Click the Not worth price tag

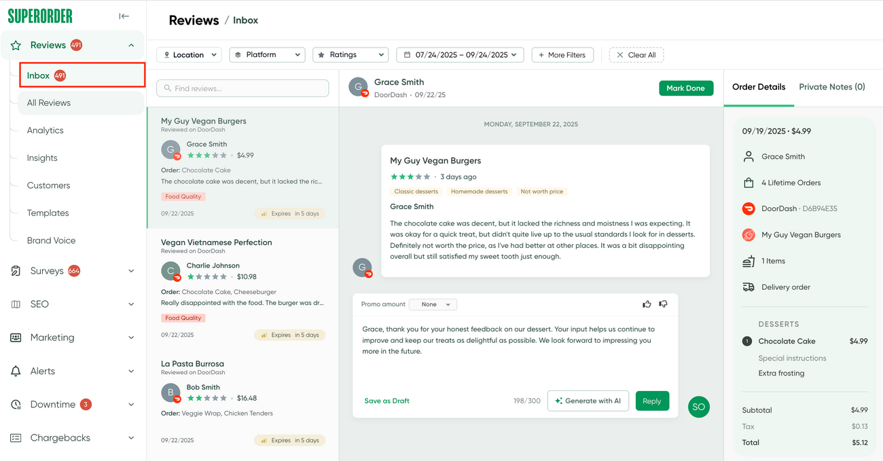coord(542,191)
